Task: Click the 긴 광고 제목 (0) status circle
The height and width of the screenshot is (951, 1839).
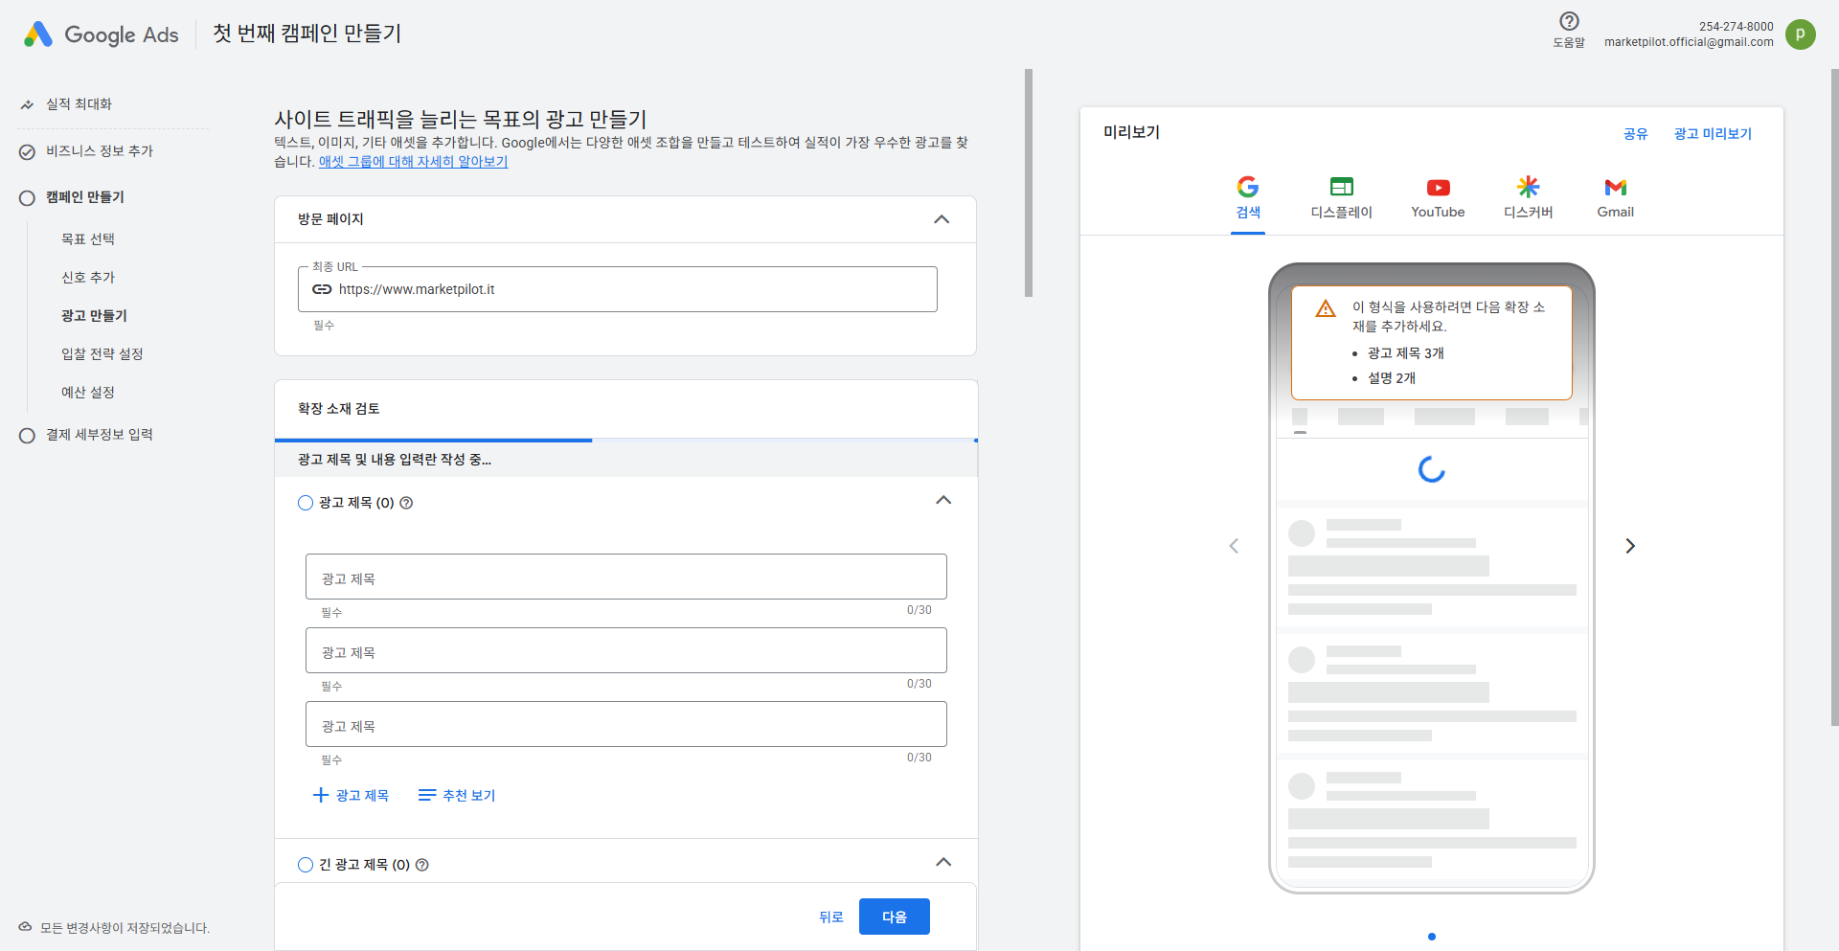Action: coord(306,865)
